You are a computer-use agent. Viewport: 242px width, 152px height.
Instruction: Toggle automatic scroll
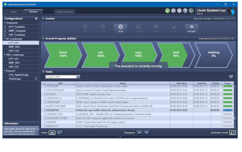[232, 133]
